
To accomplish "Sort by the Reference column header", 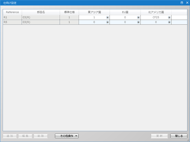I will pyautogui.click(x=12, y=12).
